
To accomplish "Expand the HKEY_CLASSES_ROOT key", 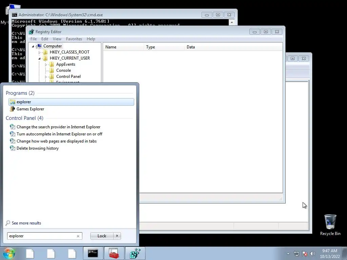I will click(x=39, y=52).
